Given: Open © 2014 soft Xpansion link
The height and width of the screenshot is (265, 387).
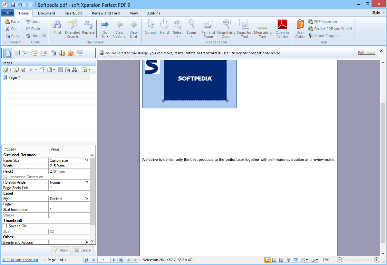Looking at the screenshot, I should click(20, 260).
